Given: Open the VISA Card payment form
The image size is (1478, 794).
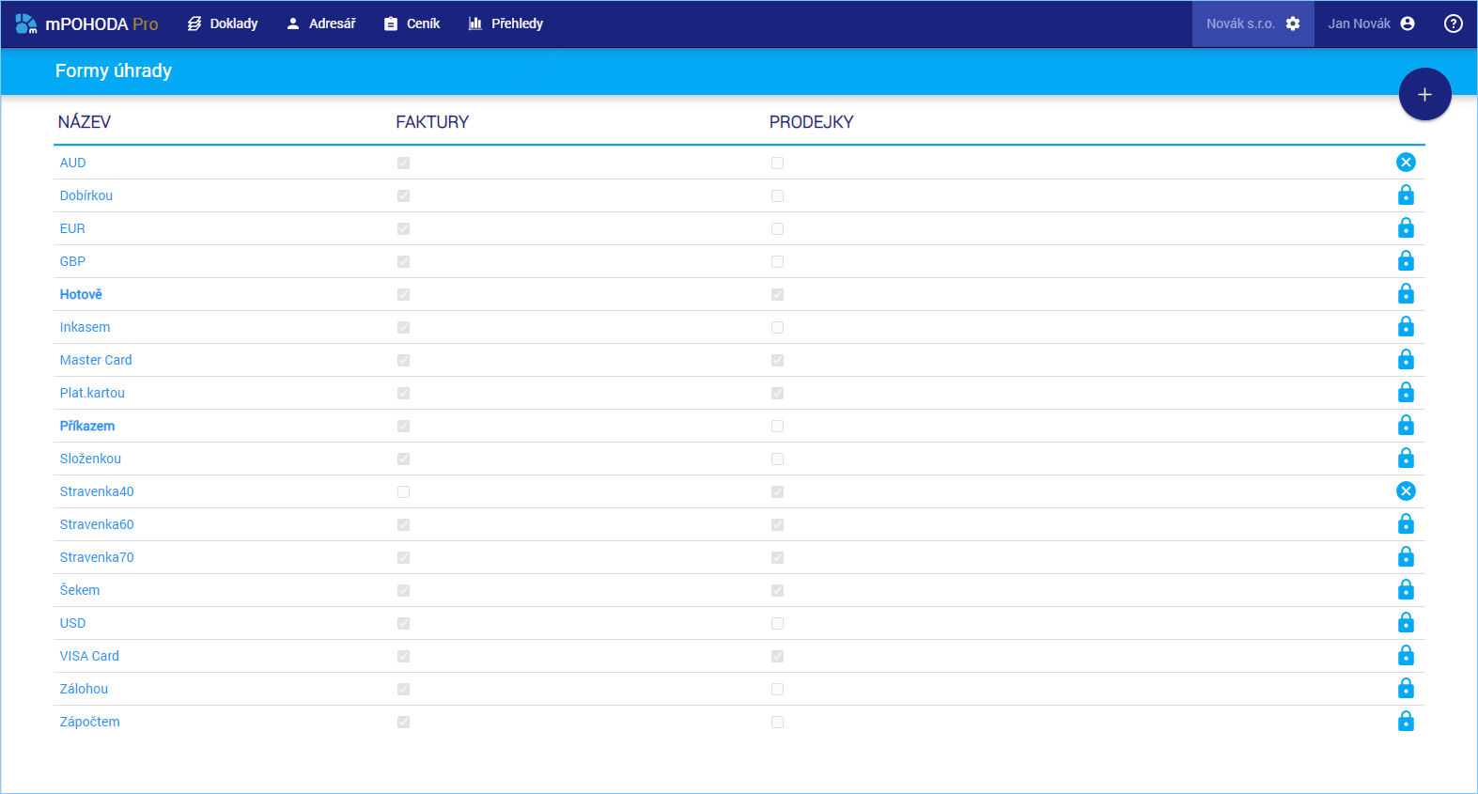Looking at the screenshot, I should click(89, 656).
